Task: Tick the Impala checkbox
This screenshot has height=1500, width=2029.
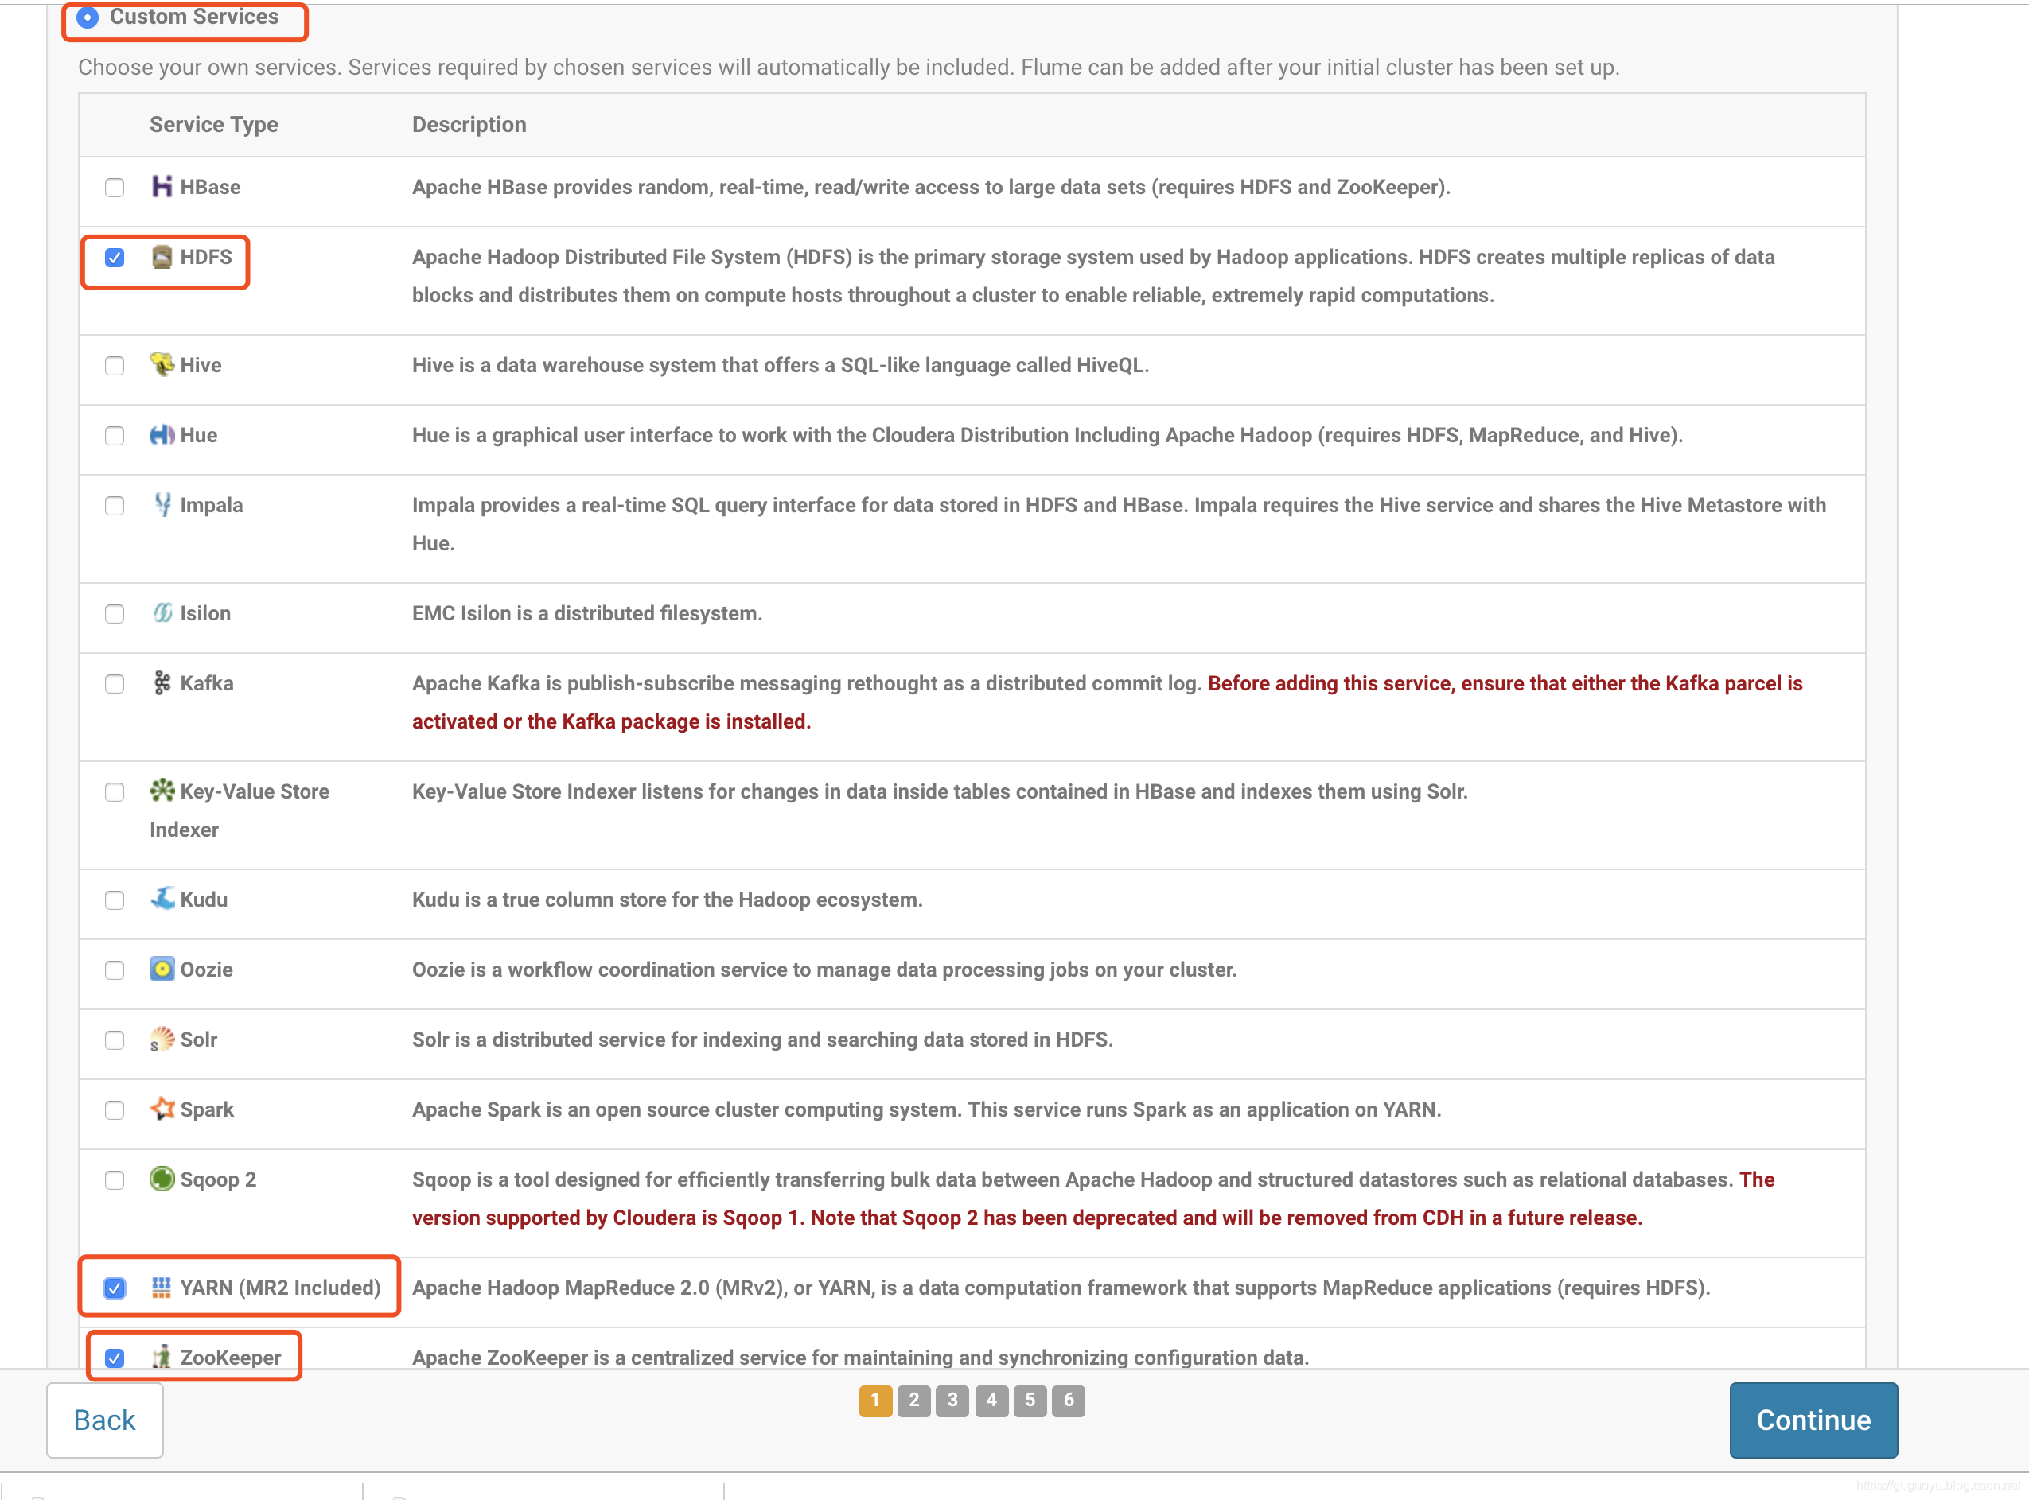Action: (115, 506)
